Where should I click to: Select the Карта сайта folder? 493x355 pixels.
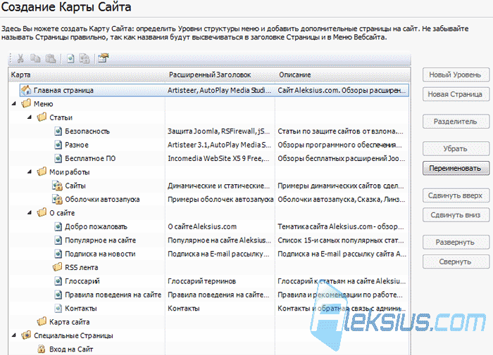tap(69, 322)
